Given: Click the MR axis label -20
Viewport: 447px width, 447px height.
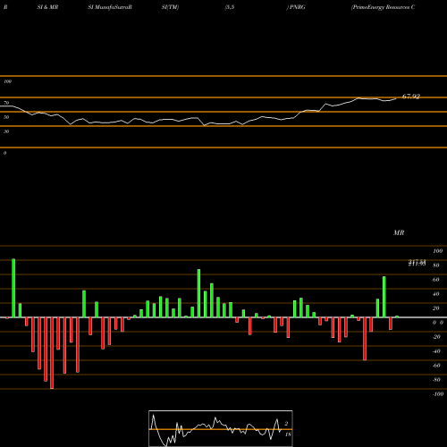Looking at the screenshot, I should point(436,337).
